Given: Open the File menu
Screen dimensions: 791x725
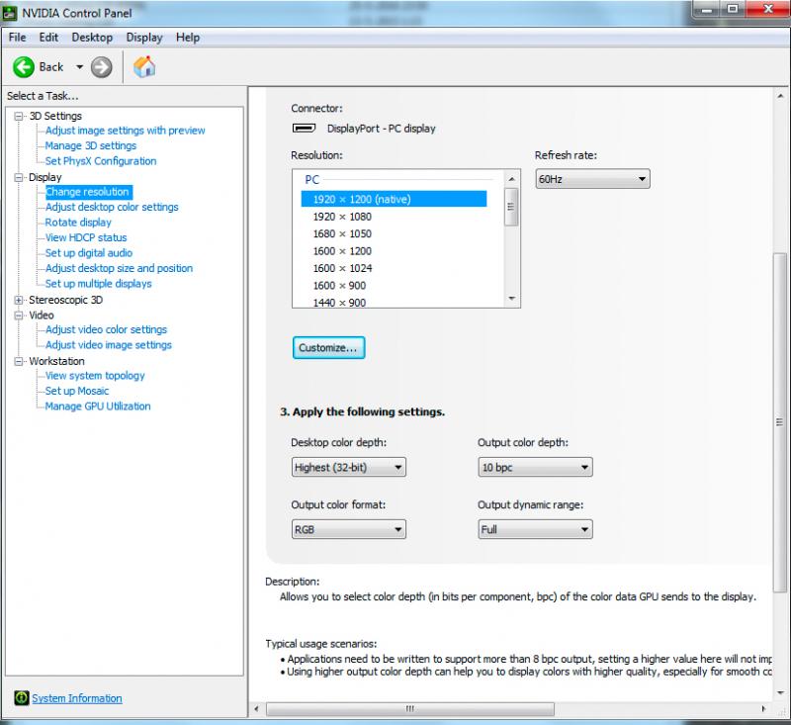Looking at the screenshot, I should (17, 38).
